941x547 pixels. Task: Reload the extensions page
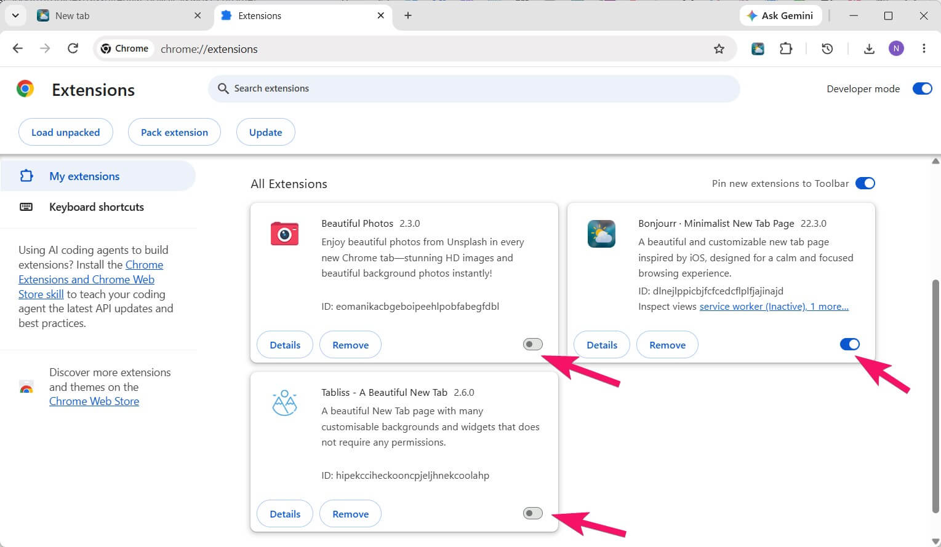[x=73, y=49]
